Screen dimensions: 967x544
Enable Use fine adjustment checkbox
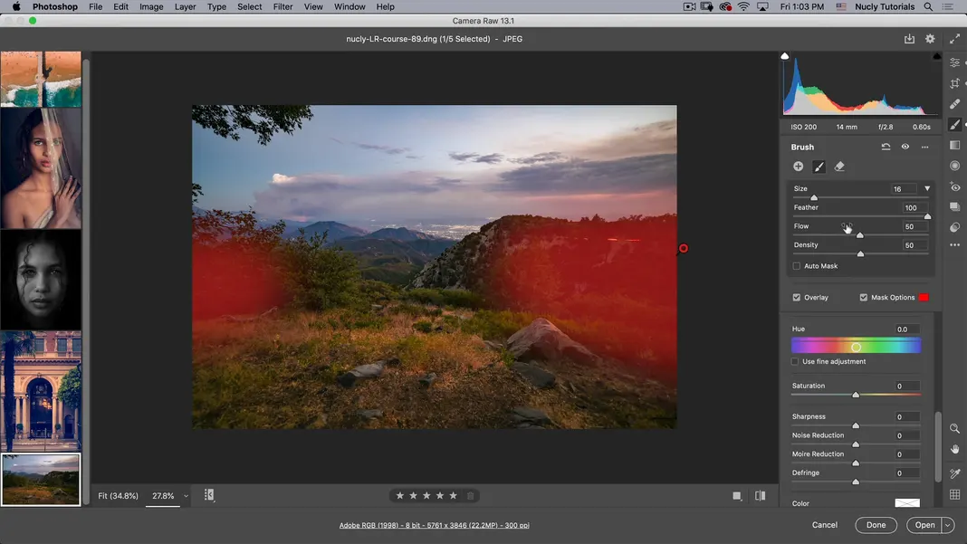click(795, 361)
